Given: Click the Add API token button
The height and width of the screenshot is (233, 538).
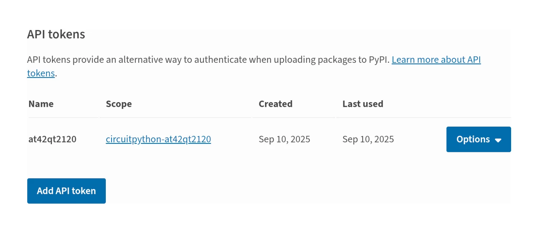Looking at the screenshot, I should click(x=66, y=191).
